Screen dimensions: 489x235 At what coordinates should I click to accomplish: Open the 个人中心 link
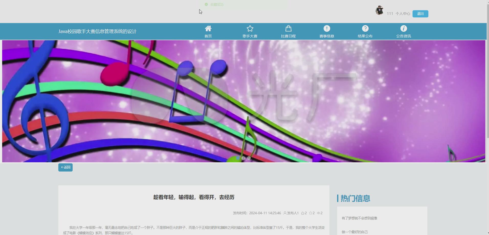(403, 14)
